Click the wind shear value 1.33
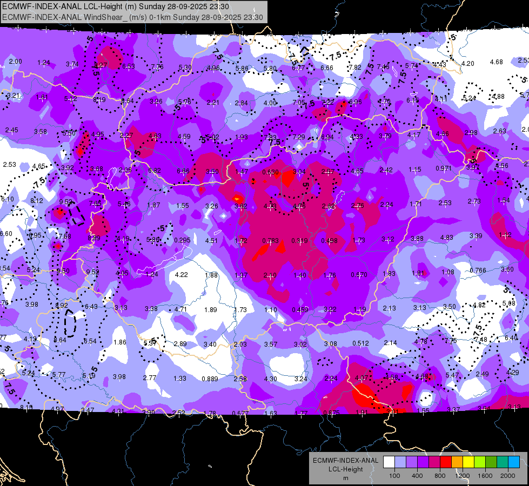 pyautogui.click(x=180, y=378)
